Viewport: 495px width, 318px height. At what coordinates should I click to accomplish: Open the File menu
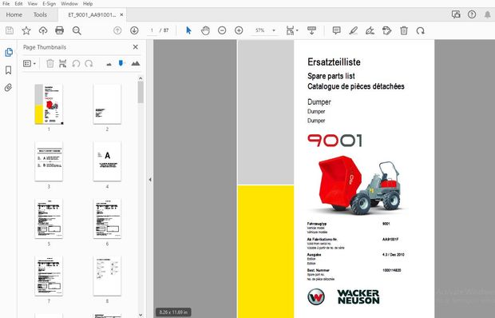(x=6, y=4)
